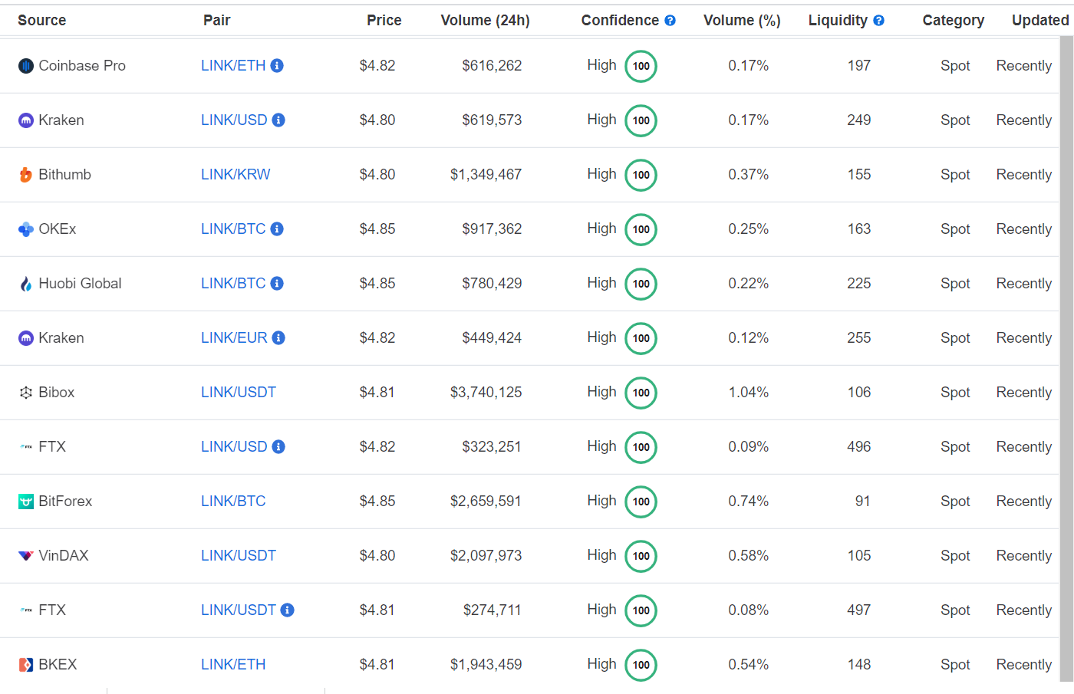Sort by the Source column header
Screen dimensions: 1074x694
click(42, 21)
